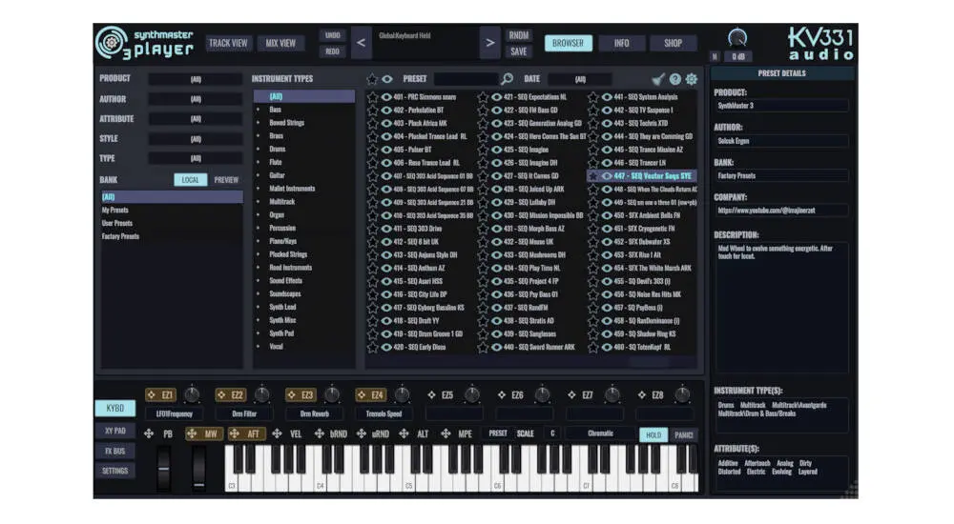Click the favorites star filter in header
The height and width of the screenshot is (524, 954).
point(373,79)
